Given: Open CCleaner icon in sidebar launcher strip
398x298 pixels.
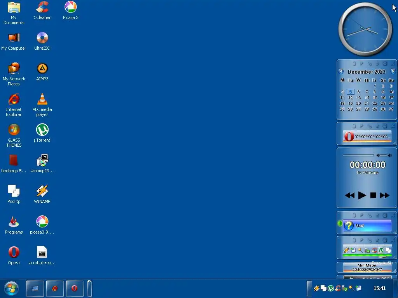Looking at the screenshot, I should click(374, 250).
